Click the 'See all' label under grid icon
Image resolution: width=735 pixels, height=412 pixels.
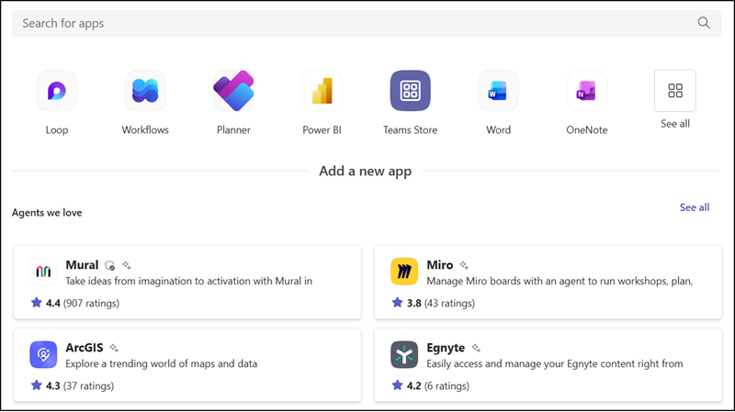click(675, 124)
